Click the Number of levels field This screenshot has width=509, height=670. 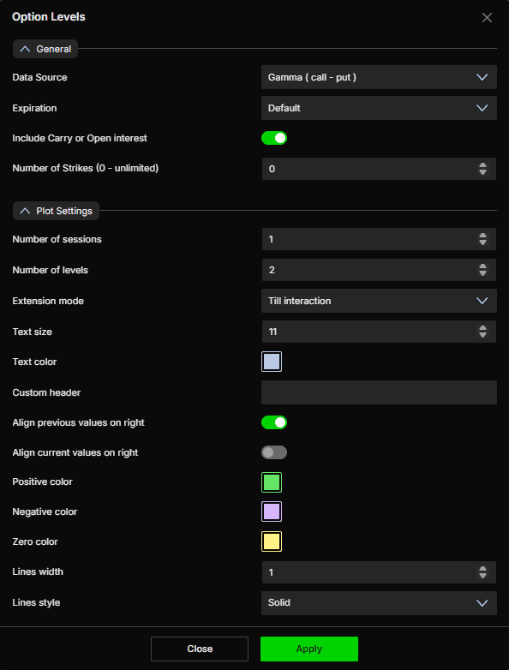pyautogui.click(x=379, y=270)
